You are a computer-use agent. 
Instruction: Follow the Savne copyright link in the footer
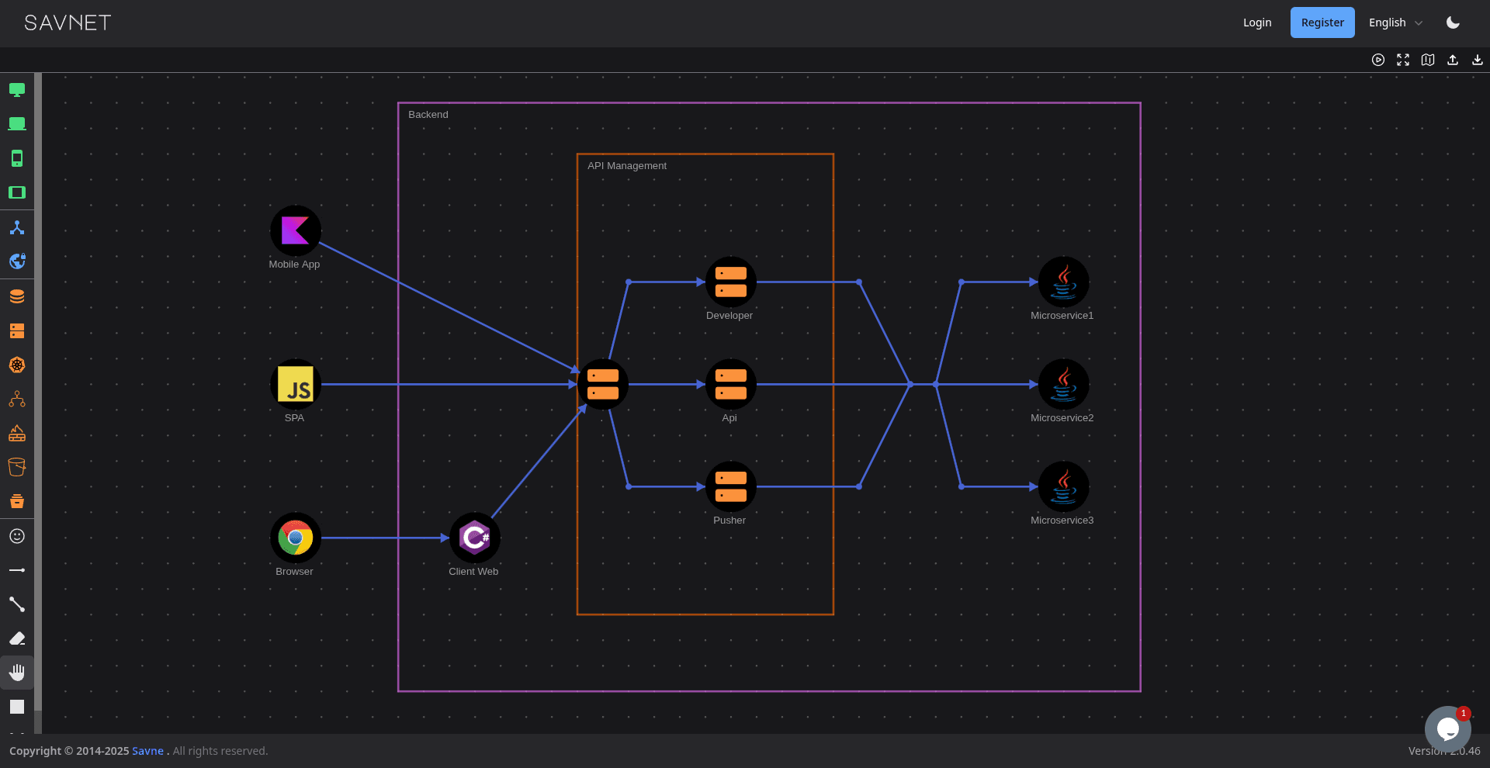(x=147, y=751)
